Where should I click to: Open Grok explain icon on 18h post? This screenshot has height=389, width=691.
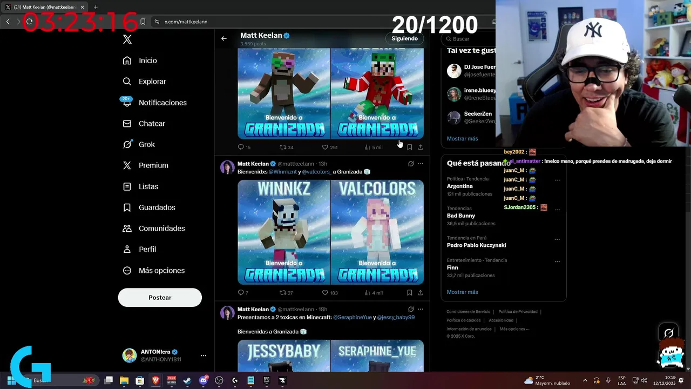tap(411, 310)
